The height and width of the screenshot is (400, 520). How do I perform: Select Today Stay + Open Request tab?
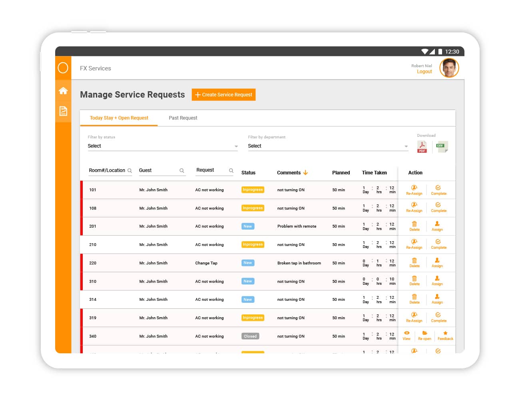pyautogui.click(x=119, y=118)
